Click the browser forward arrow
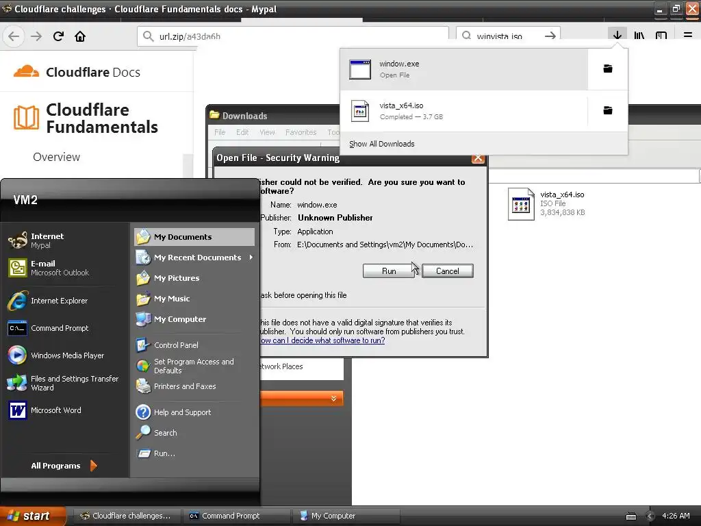This screenshot has height=526, width=701. click(x=36, y=36)
